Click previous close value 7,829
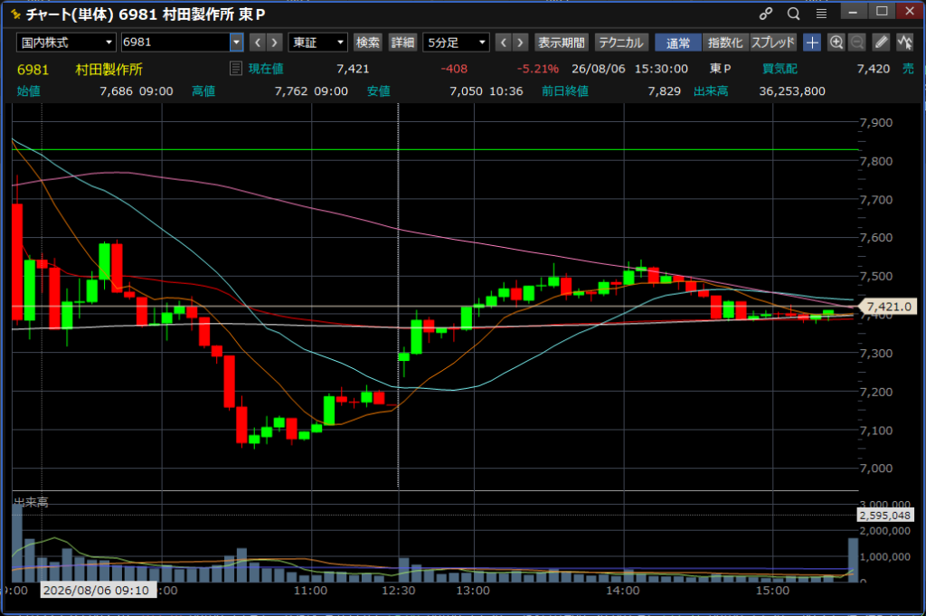The width and height of the screenshot is (926, 616). click(x=664, y=91)
